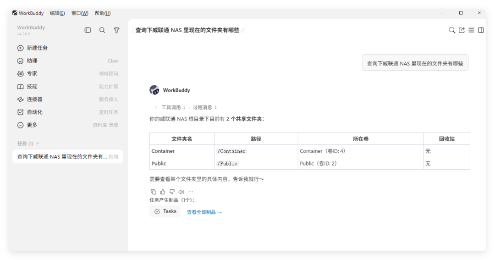Click the user message bubble
Screen dimensions: 495x260
point(415,63)
